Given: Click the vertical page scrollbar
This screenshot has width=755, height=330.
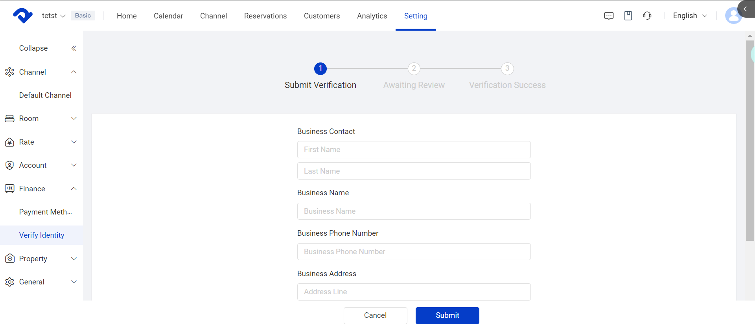Looking at the screenshot, I should click(749, 141).
